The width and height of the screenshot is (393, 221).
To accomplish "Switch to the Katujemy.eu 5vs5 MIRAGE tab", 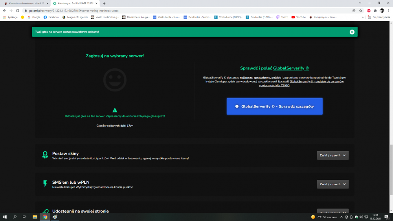I will pyautogui.click(x=75, y=4).
